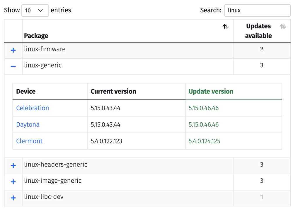
Task: Click the updates count for linux-firmware
Action: [x=262, y=49]
